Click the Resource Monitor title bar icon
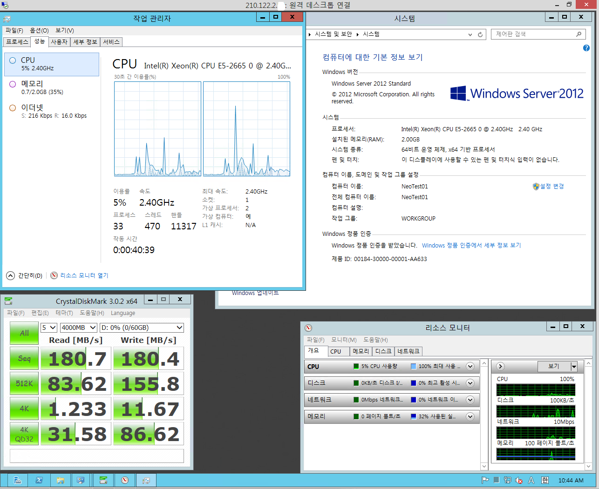 308,328
